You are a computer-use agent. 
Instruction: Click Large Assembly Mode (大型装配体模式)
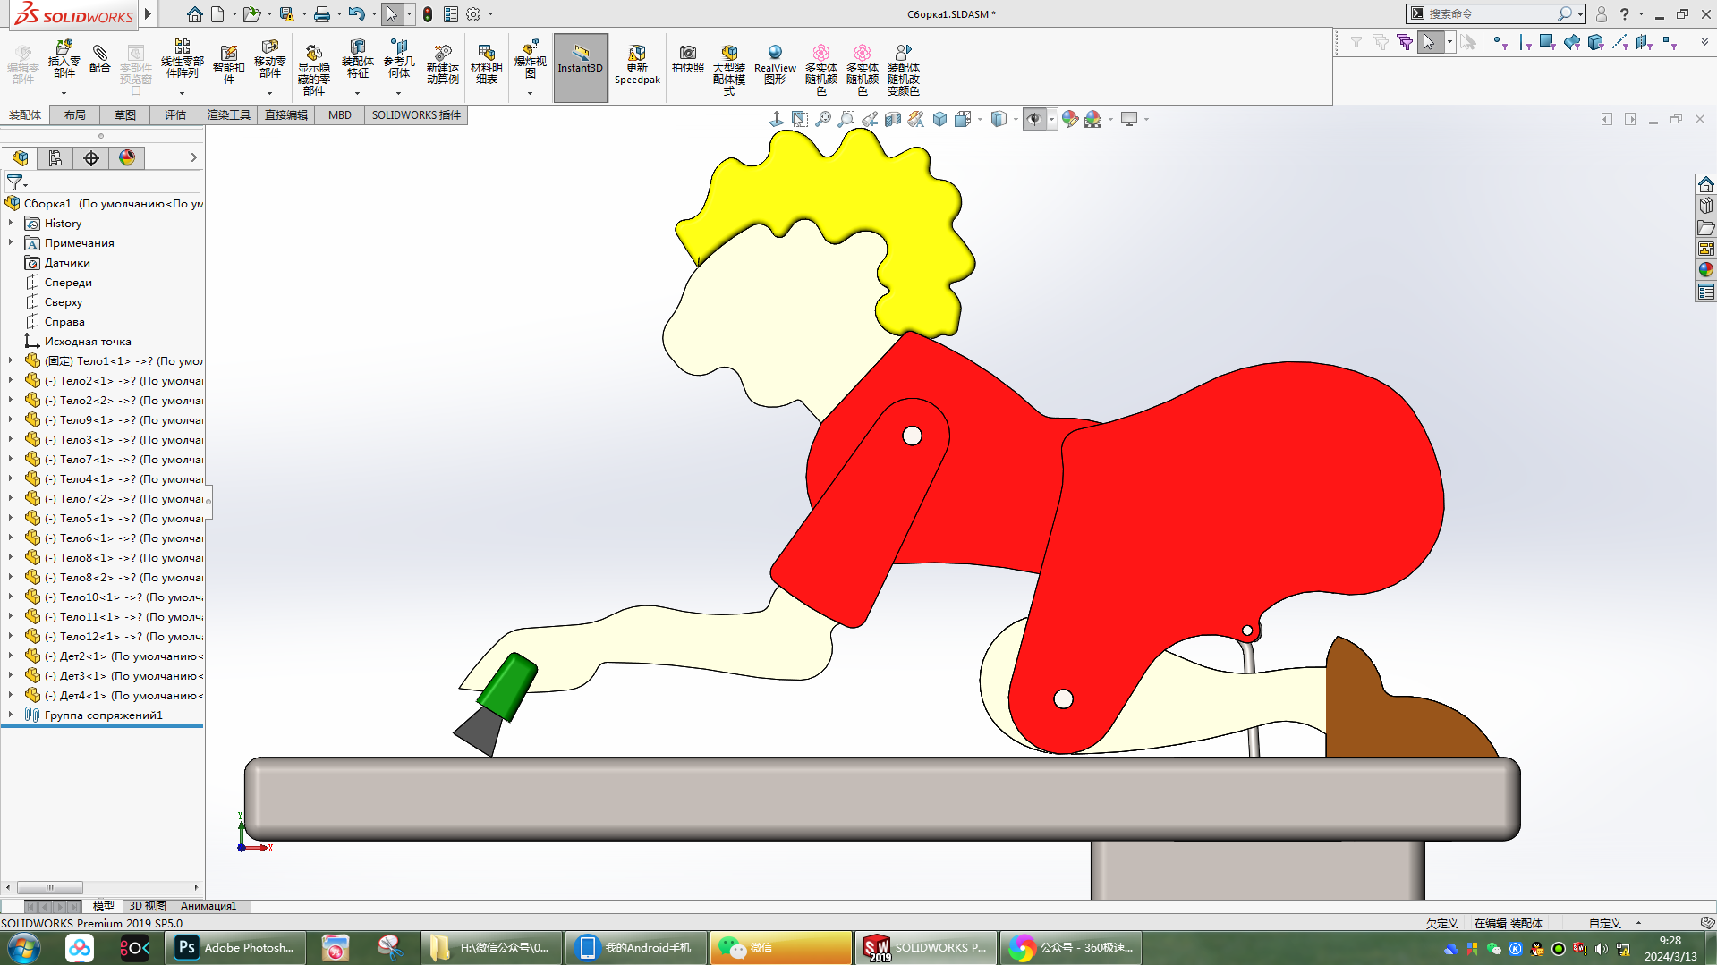pyautogui.click(x=728, y=69)
